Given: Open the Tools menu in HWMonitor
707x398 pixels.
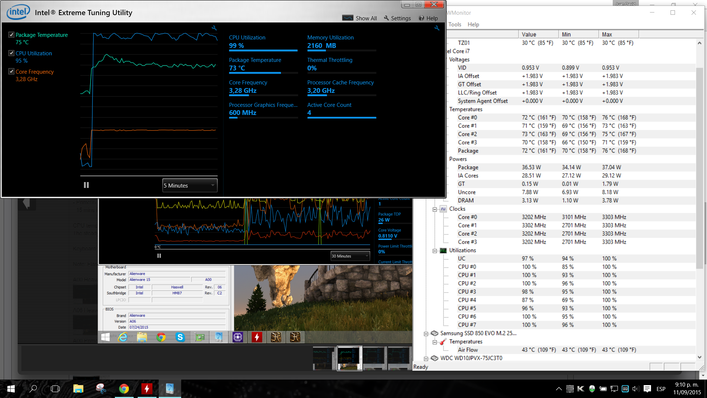Looking at the screenshot, I should 455,24.
